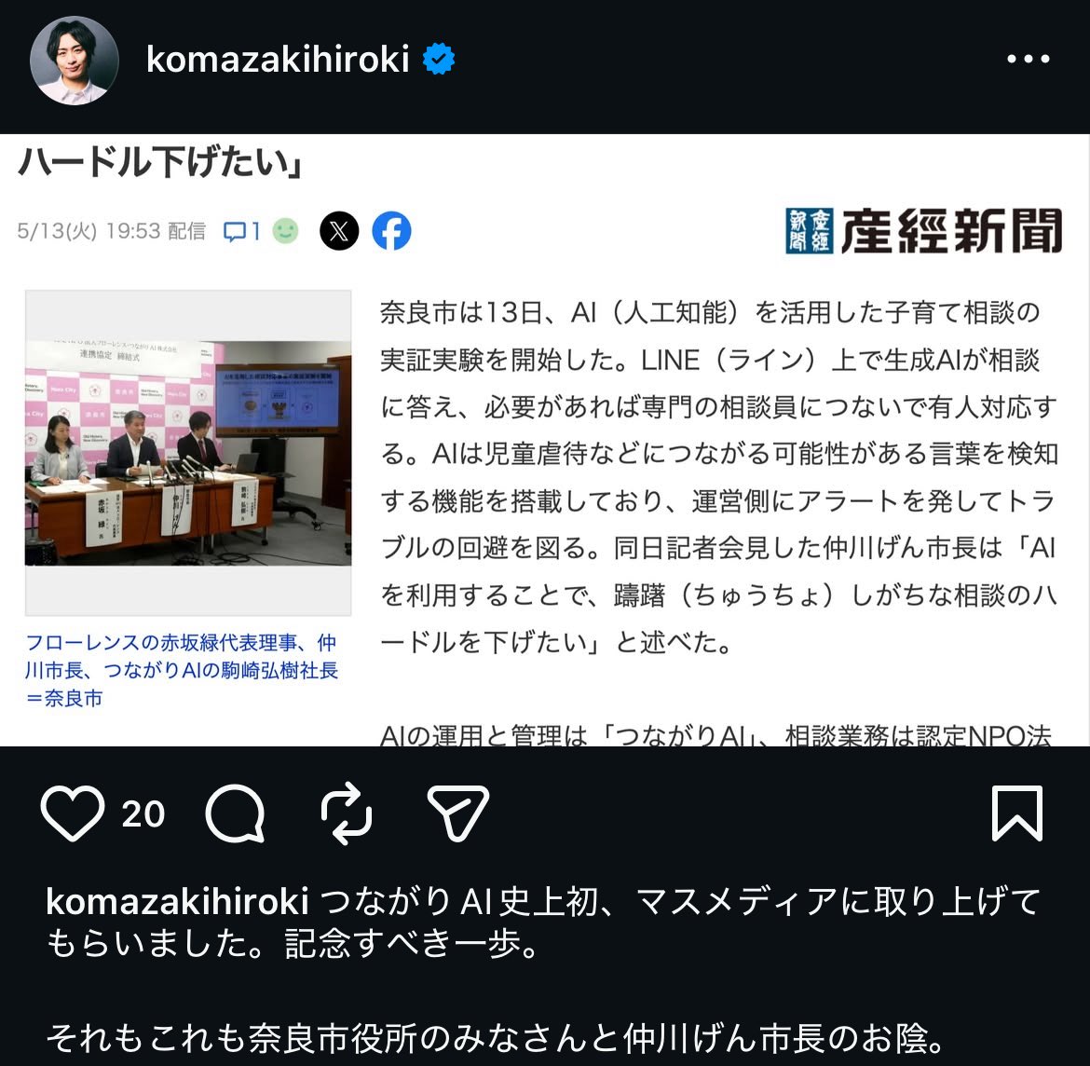Click the article body paragraph text
1090x1066 pixels.
click(x=719, y=477)
